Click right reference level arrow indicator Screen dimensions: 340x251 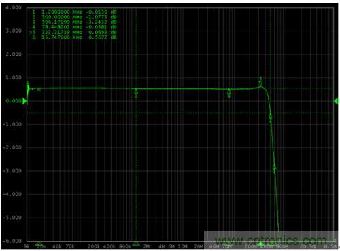336,101
